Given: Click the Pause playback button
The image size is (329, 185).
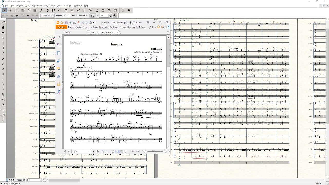Looking at the screenshot, I should click(23, 16).
